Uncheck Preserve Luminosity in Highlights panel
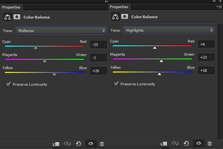223x149 pixels. pyautogui.click(x=116, y=84)
